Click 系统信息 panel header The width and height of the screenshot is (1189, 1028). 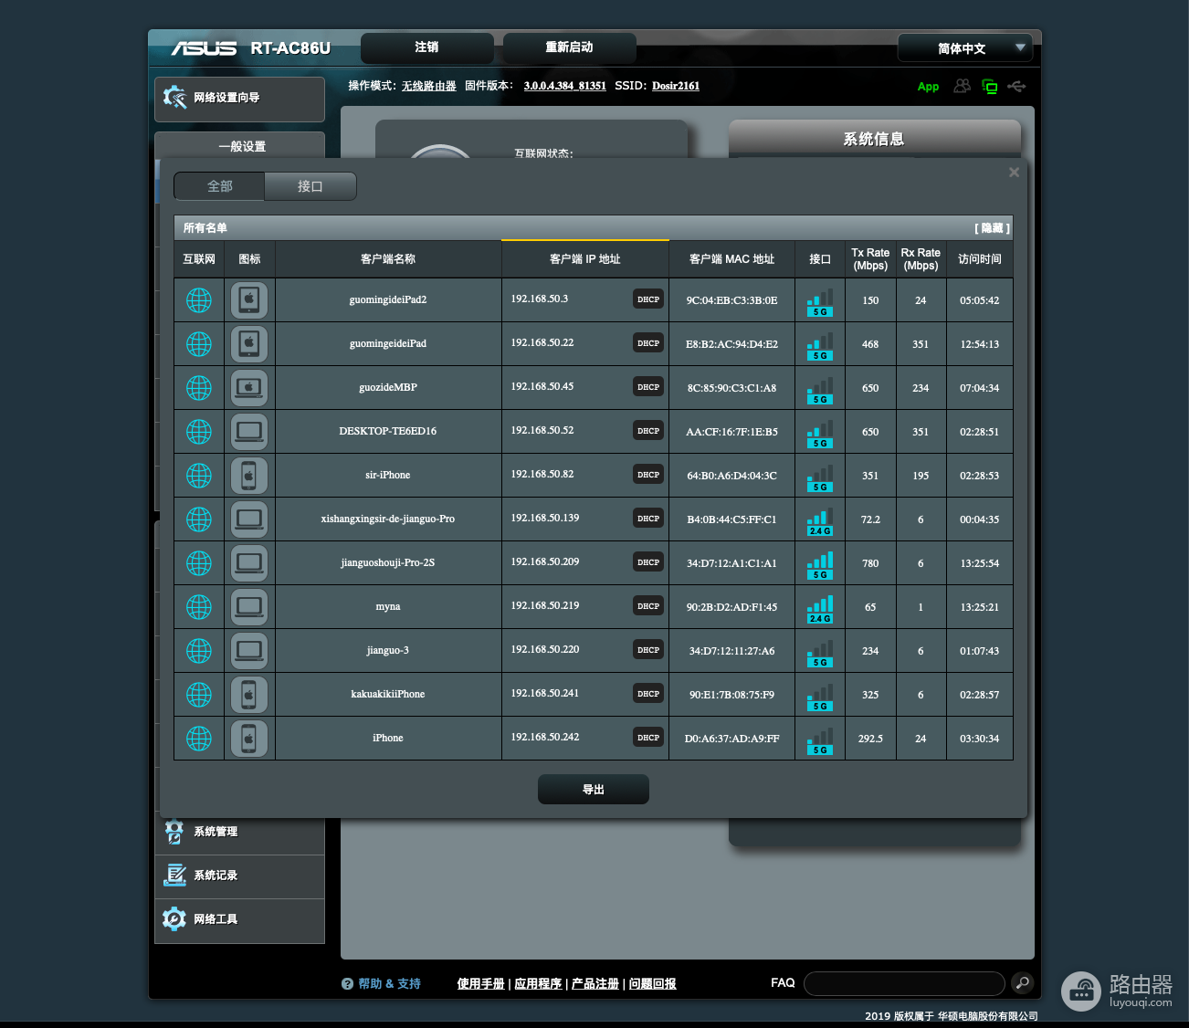click(x=874, y=139)
